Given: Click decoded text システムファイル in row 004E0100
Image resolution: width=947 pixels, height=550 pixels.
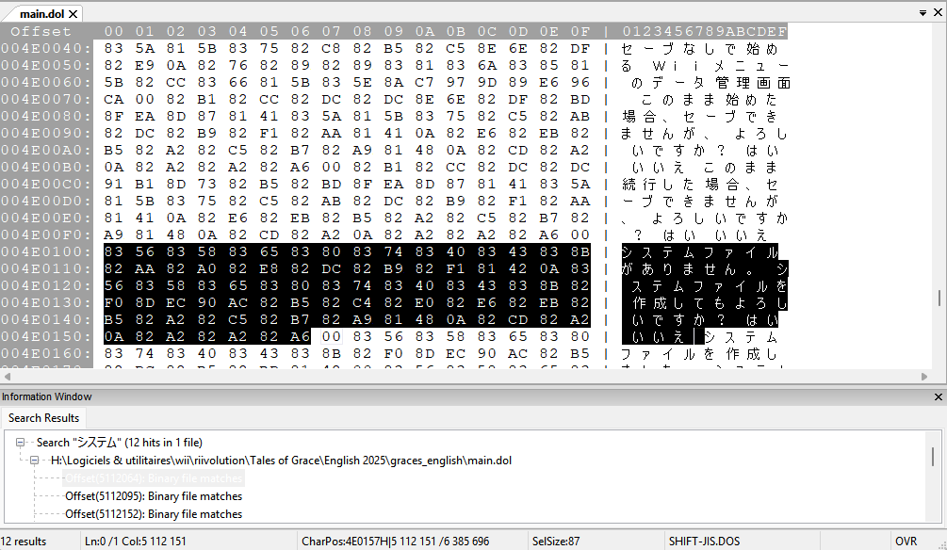Looking at the screenshot, I should (x=700, y=251).
